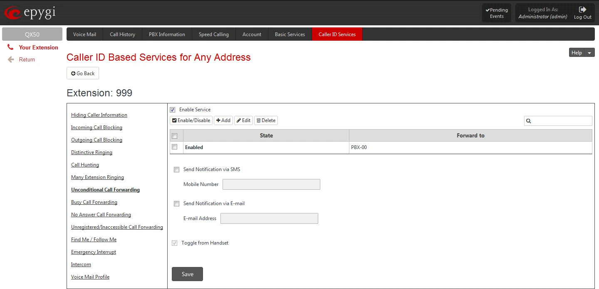Go Back to previous page
The width and height of the screenshot is (599, 289).
[x=83, y=73]
